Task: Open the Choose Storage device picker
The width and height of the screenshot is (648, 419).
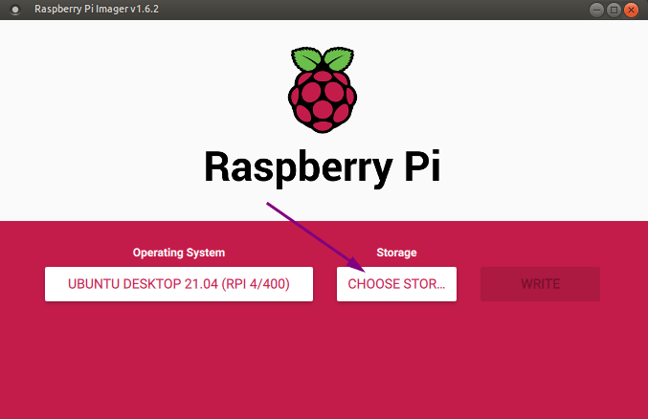Action: coord(396,284)
